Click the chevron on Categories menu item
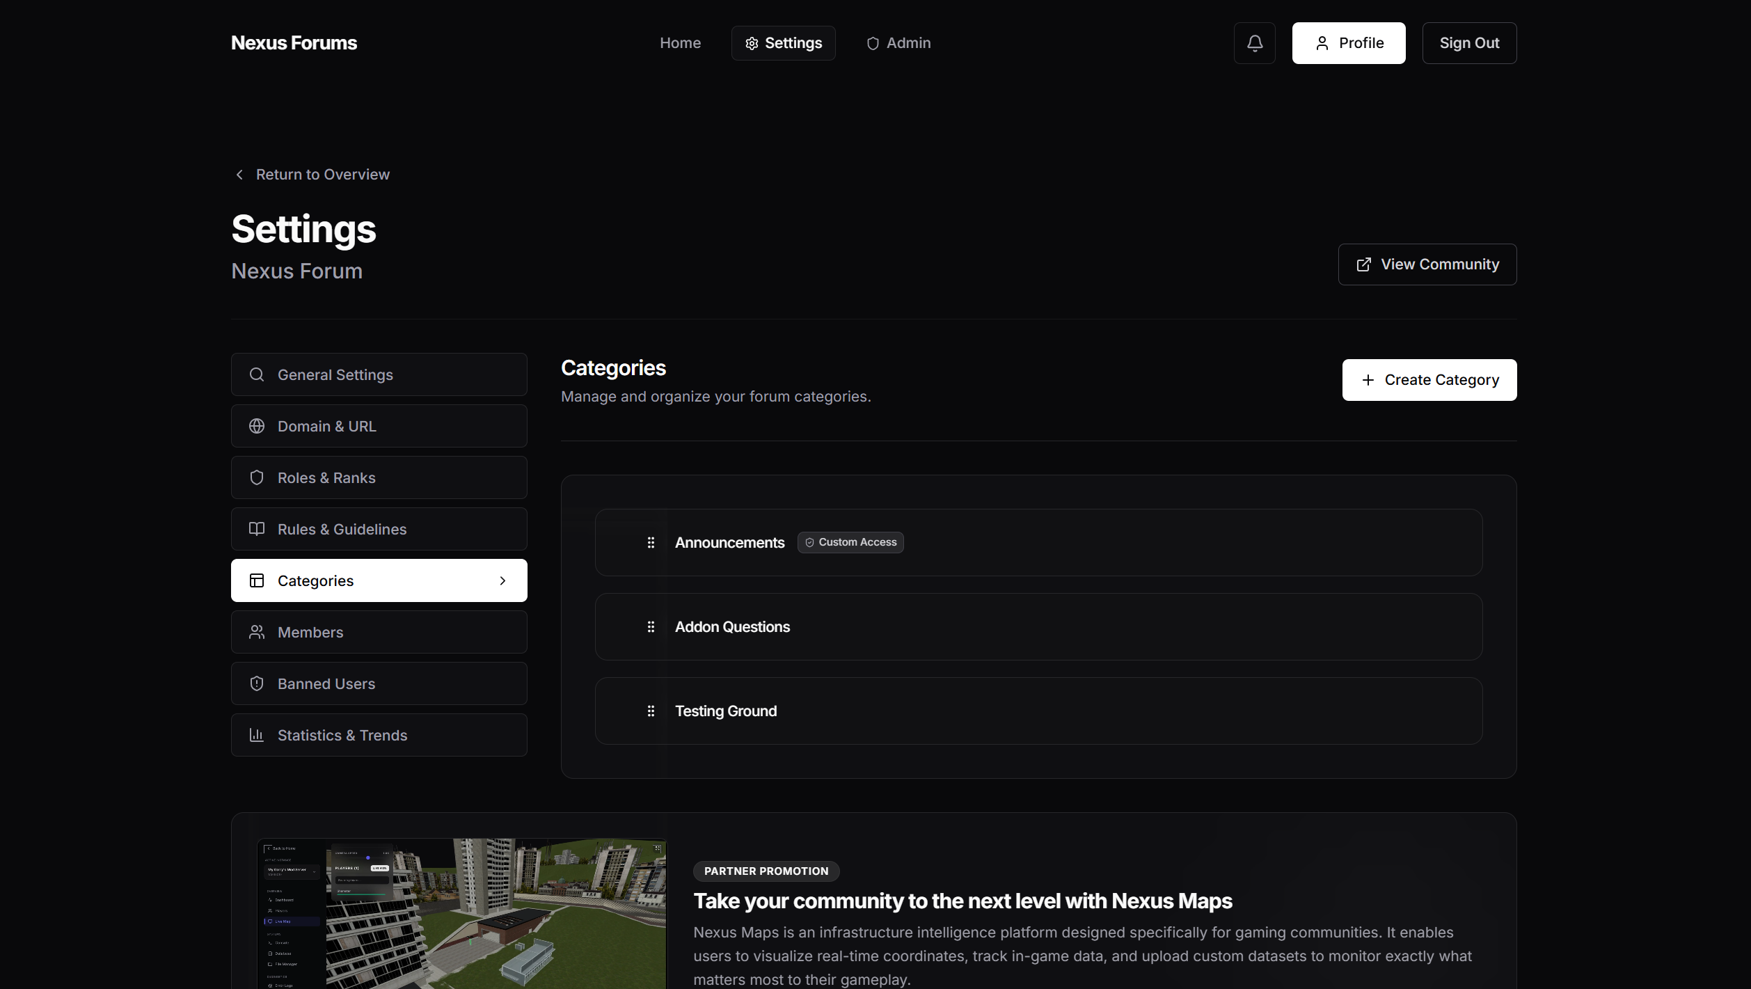 [502, 580]
